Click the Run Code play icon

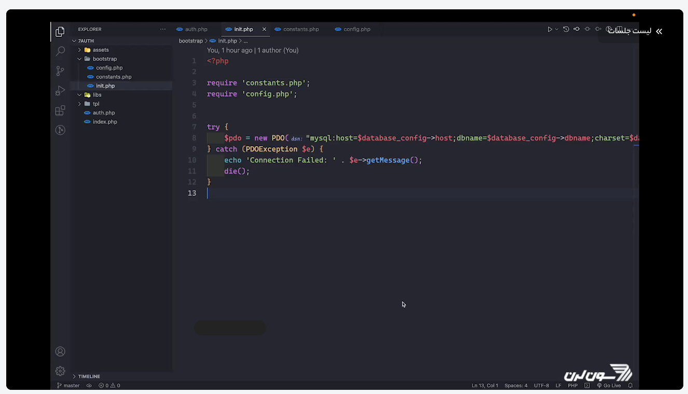(549, 30)
